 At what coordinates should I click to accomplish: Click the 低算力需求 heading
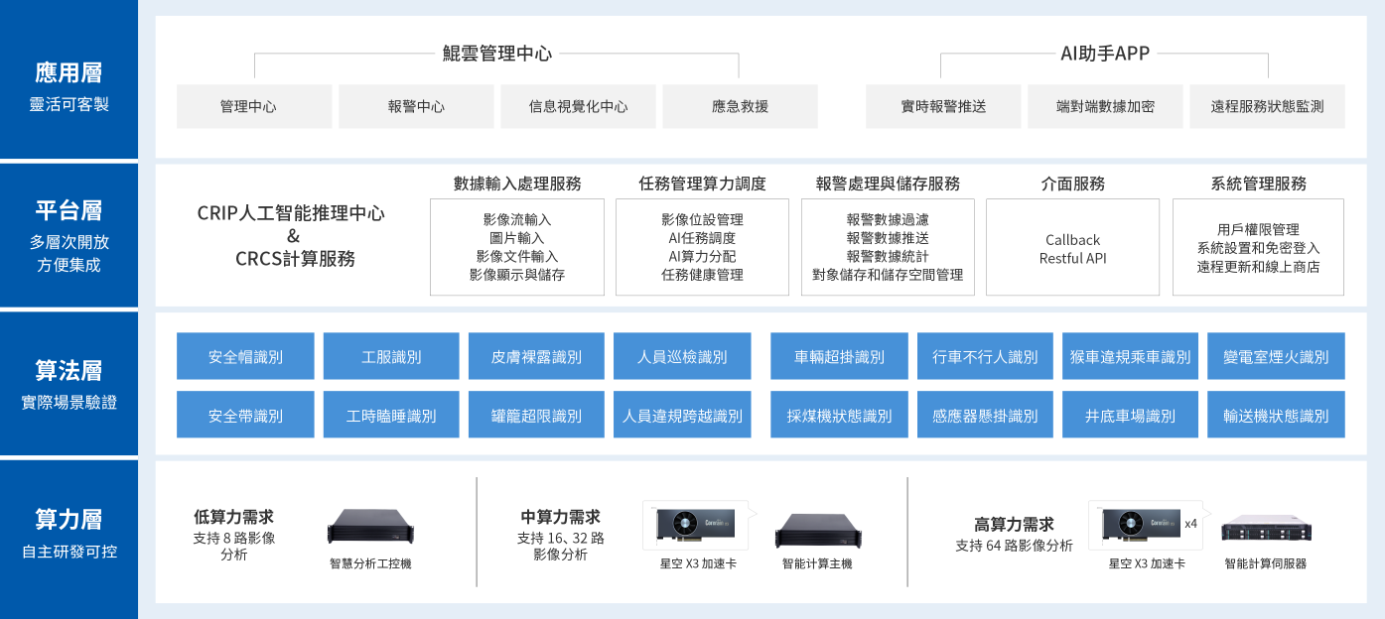pos(233,517)
